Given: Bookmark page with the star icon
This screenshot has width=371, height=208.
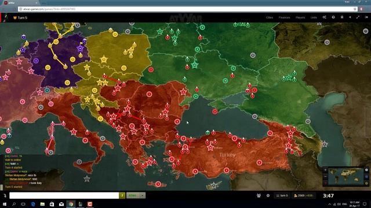Looking at the screenshot, I should coord(355,9).
